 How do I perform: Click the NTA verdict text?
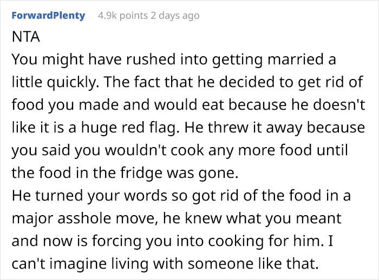(x=23, y=38)
